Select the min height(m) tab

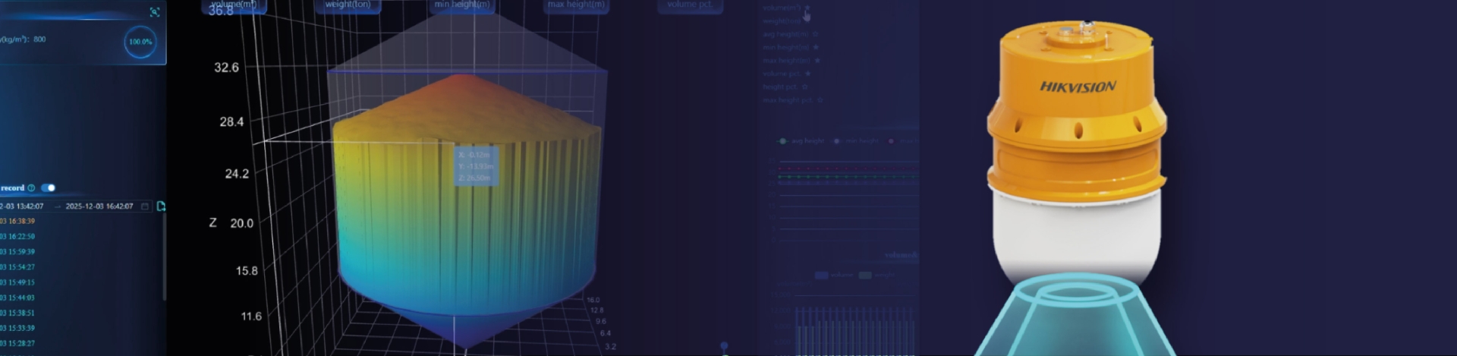(x=461, y=5)
